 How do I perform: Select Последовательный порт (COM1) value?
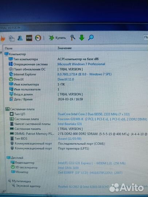[x=81, y=144]
